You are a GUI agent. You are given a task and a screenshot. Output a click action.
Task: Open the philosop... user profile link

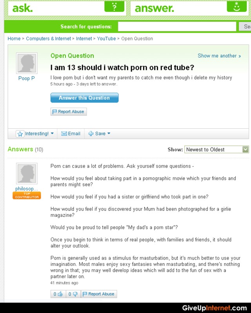(27, 189)
